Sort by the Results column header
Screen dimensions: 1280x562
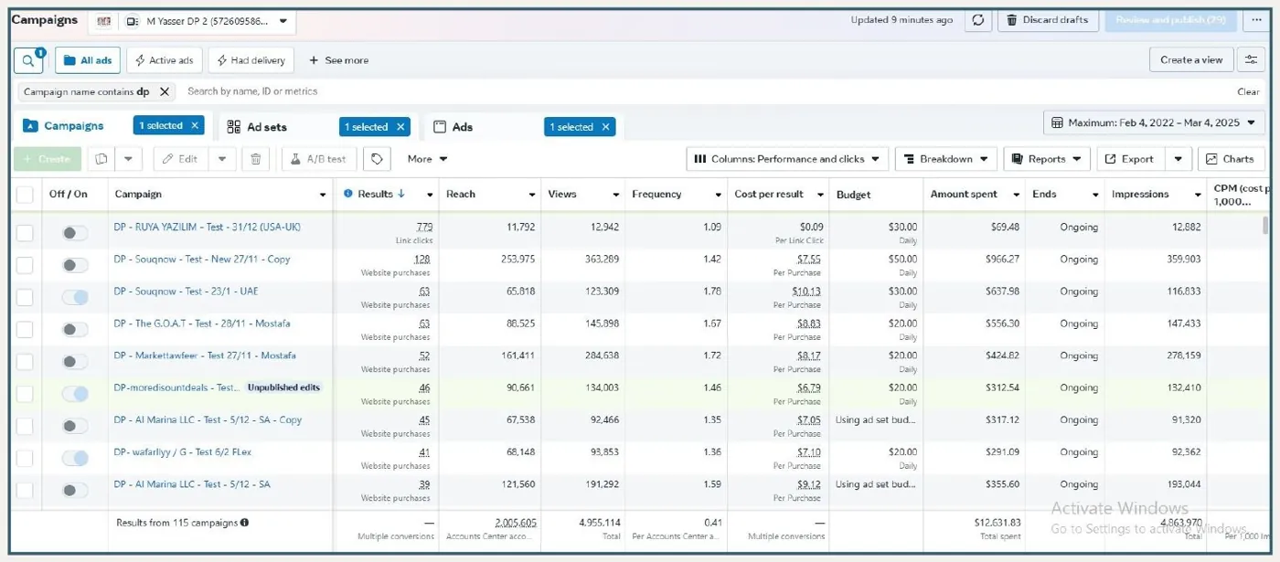pos(374,194)
